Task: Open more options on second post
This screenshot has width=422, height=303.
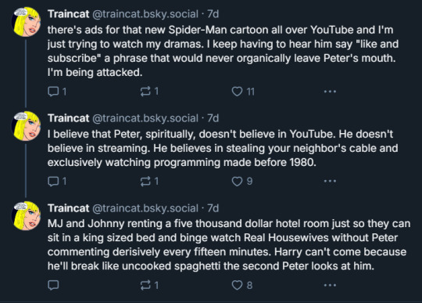Action: (330, 181)
